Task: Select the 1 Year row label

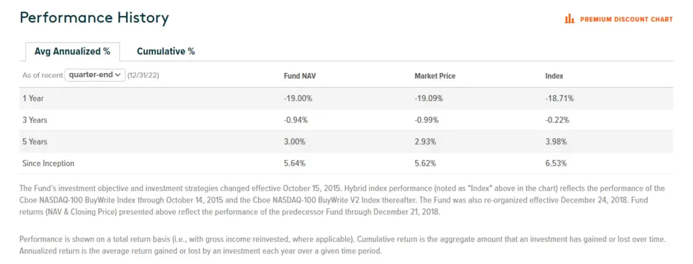Action: [x=33, y=99]
